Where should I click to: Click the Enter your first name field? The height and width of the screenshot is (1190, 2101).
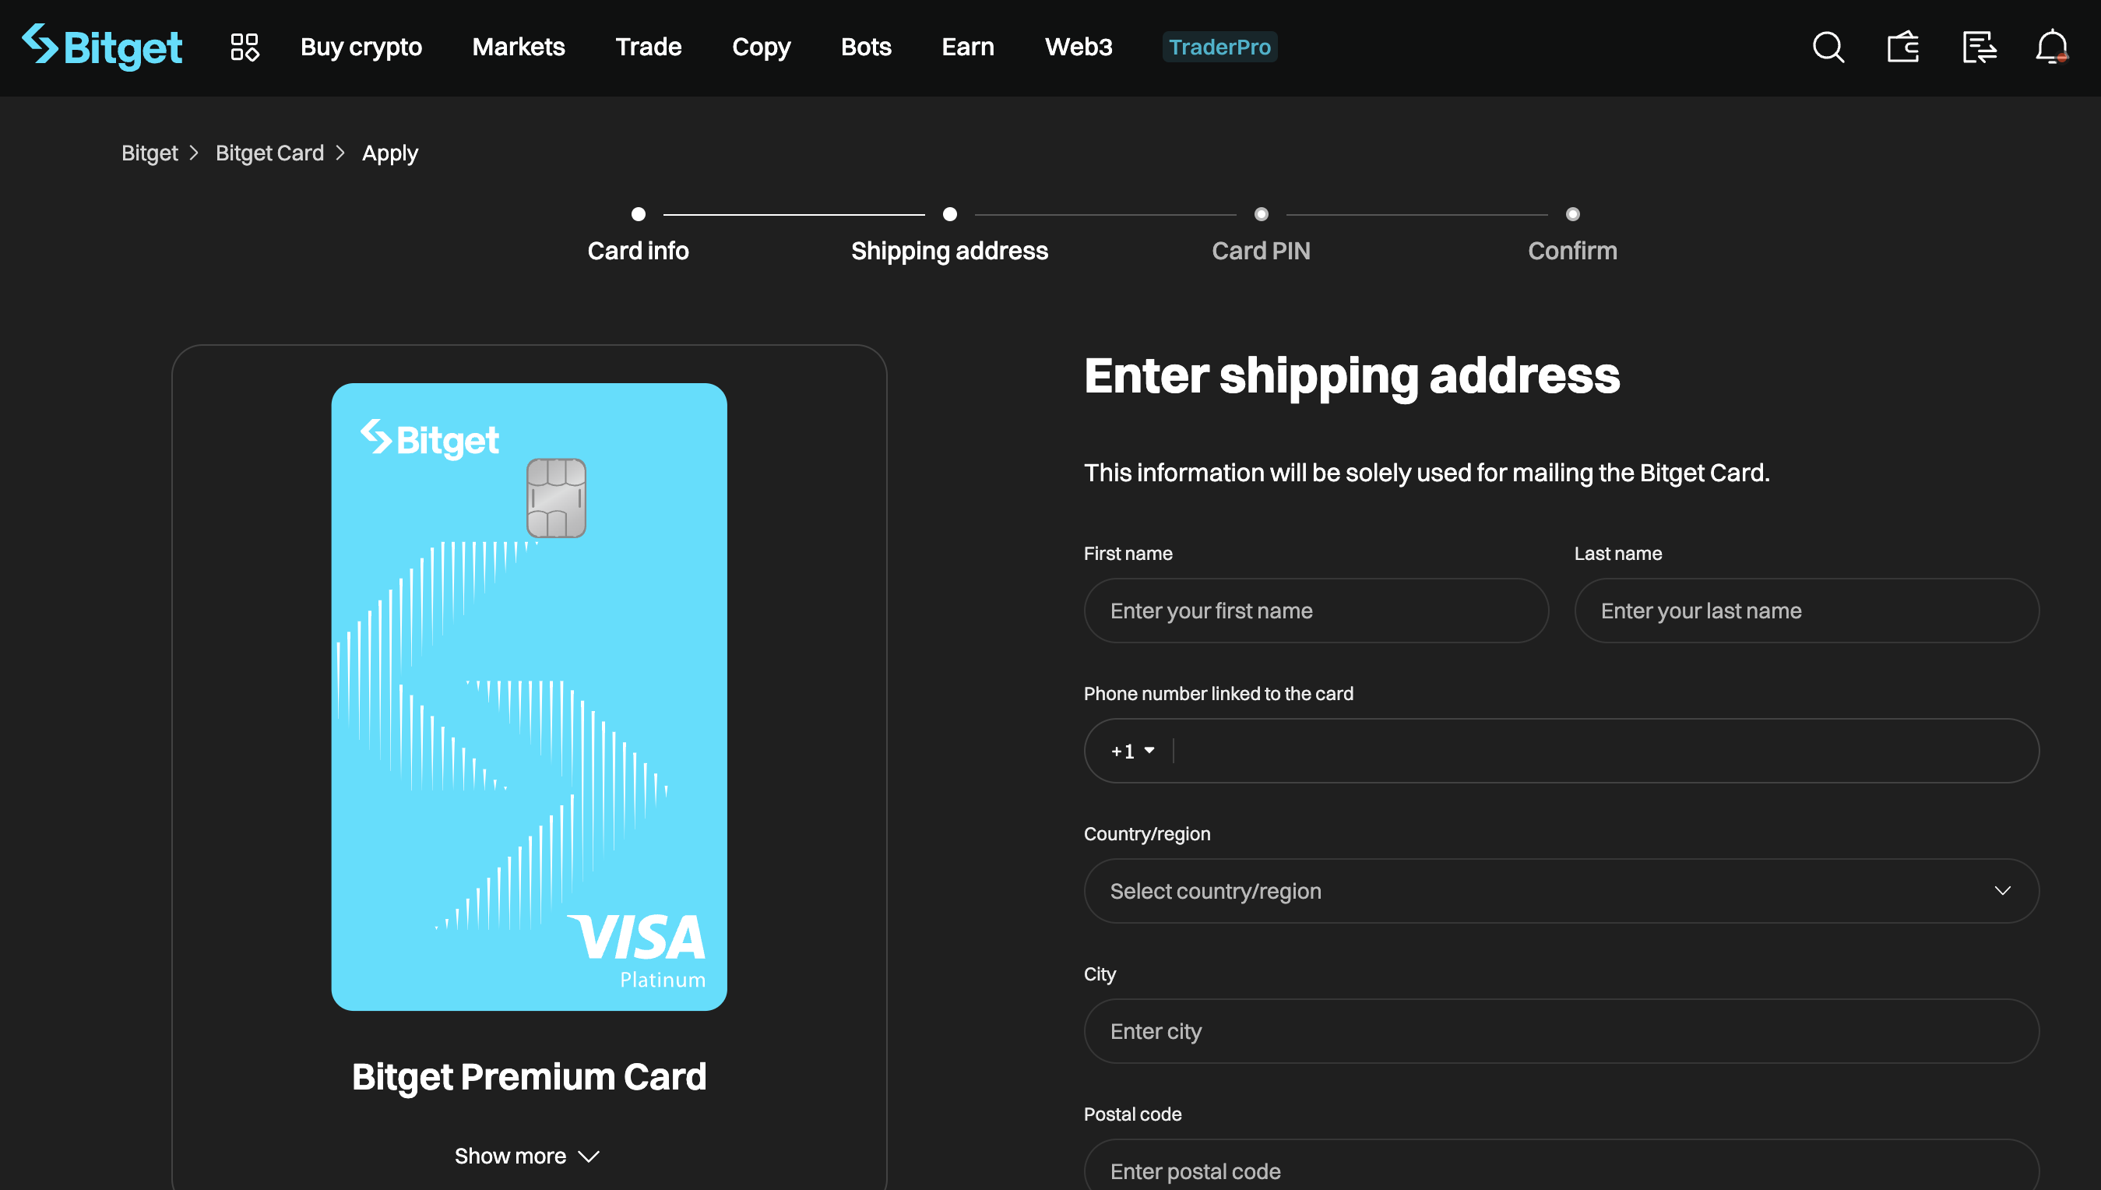click(x=1314, y=611)
